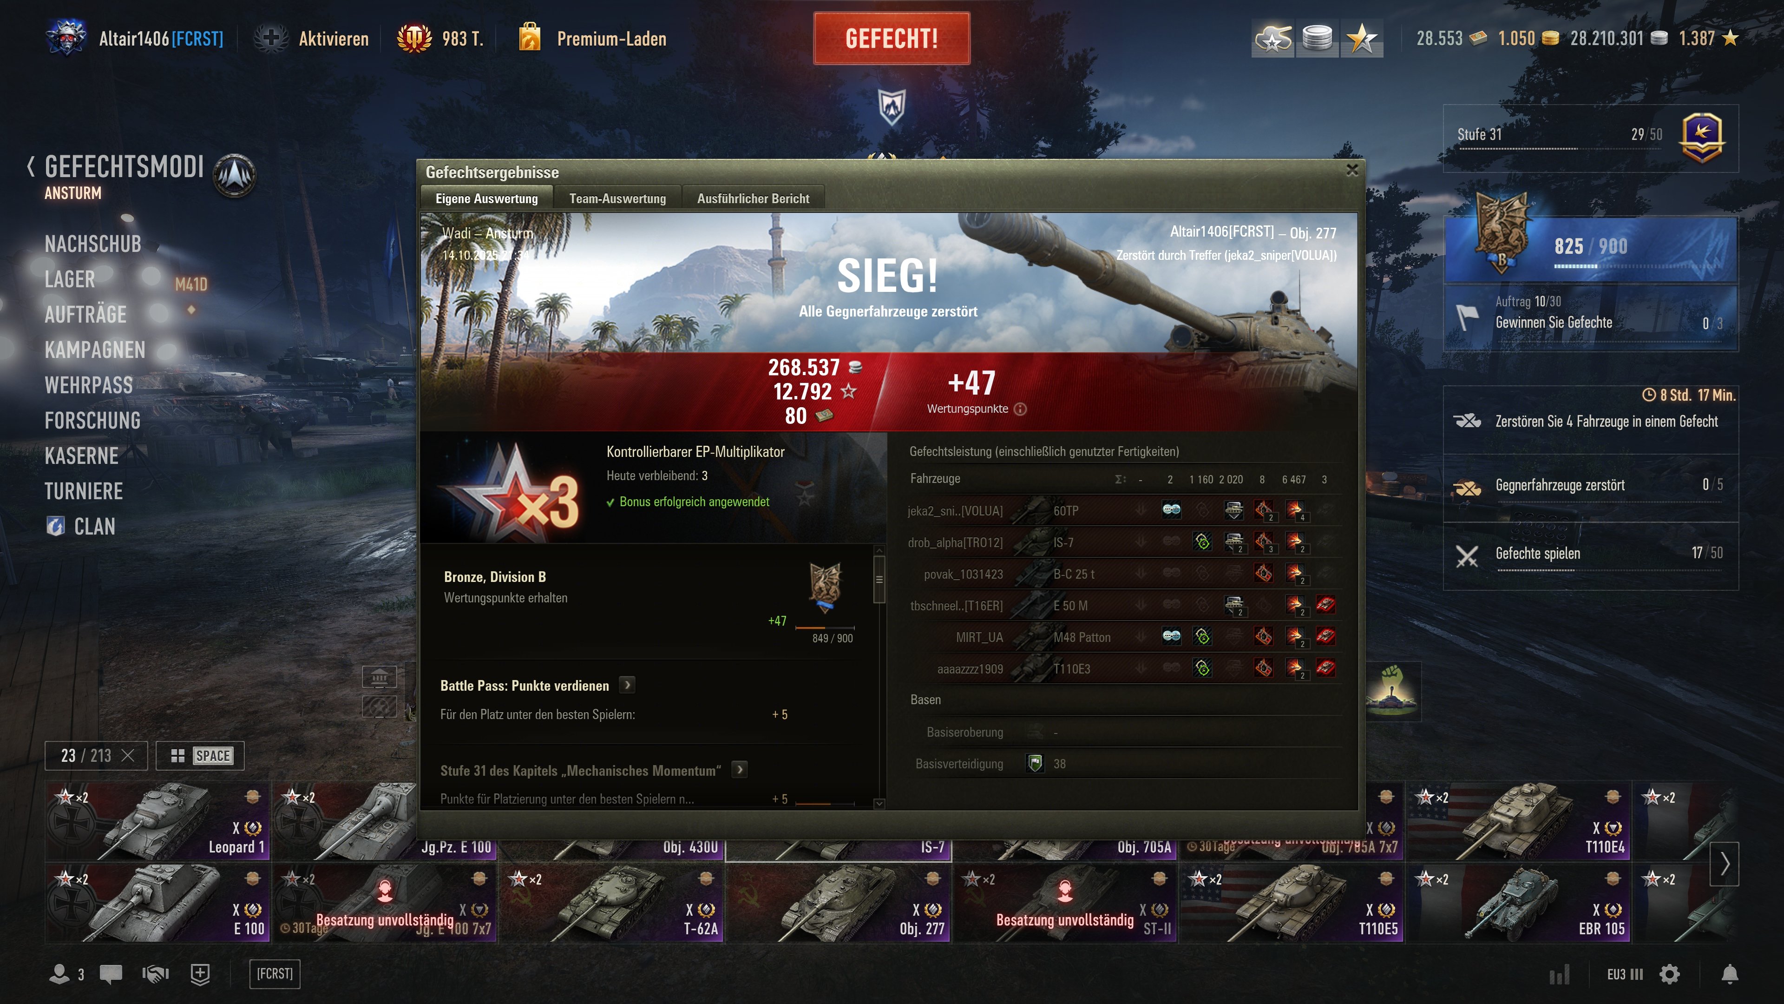Click the results panel scrollbar handle

click(x=879, y=580)
